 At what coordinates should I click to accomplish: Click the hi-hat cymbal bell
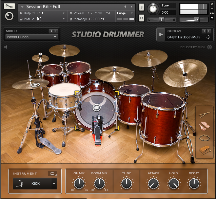(x=35, y=85)
